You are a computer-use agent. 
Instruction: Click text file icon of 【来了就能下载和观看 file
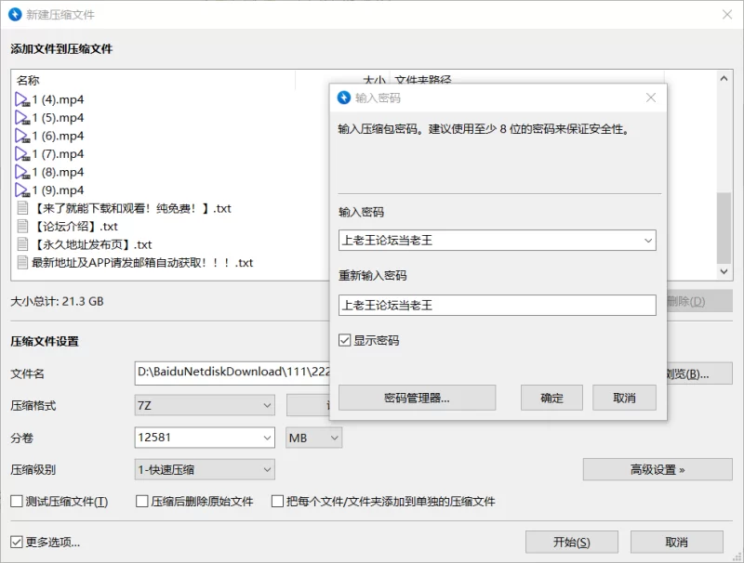pos(22,208)
